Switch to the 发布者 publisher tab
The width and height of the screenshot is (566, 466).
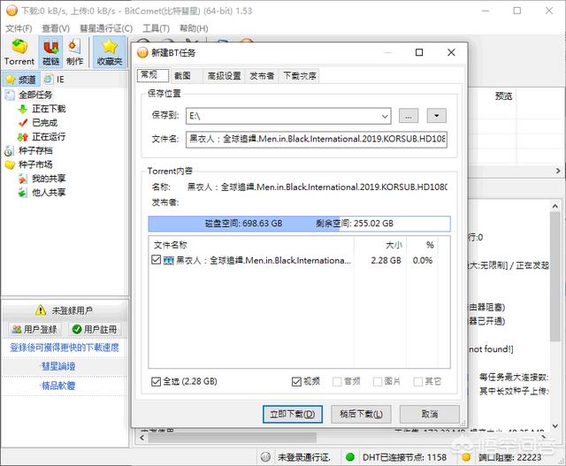(x=262, y=76)
